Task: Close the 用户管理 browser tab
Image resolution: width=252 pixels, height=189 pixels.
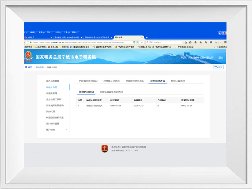Action: pos(142,37)
